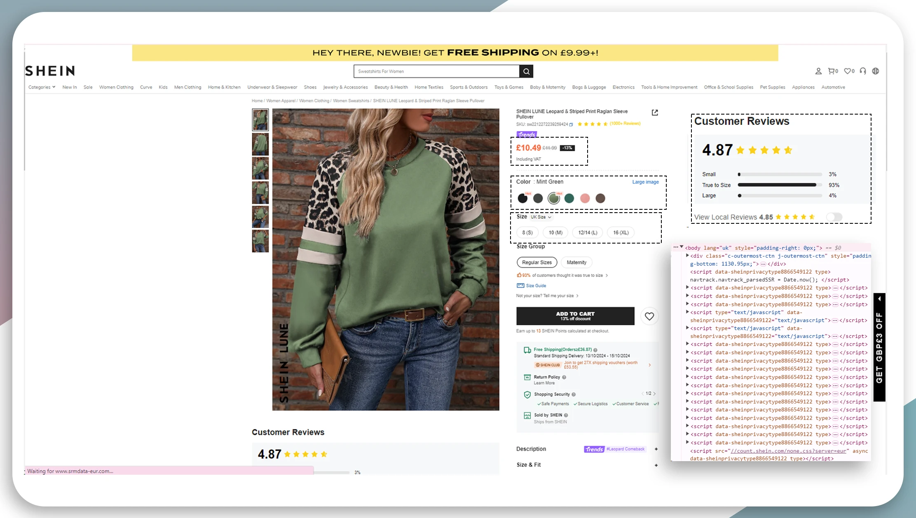The width and height of the screenshot is (916, 518).
Task: Click the Size Guide link
Action: 536,286
